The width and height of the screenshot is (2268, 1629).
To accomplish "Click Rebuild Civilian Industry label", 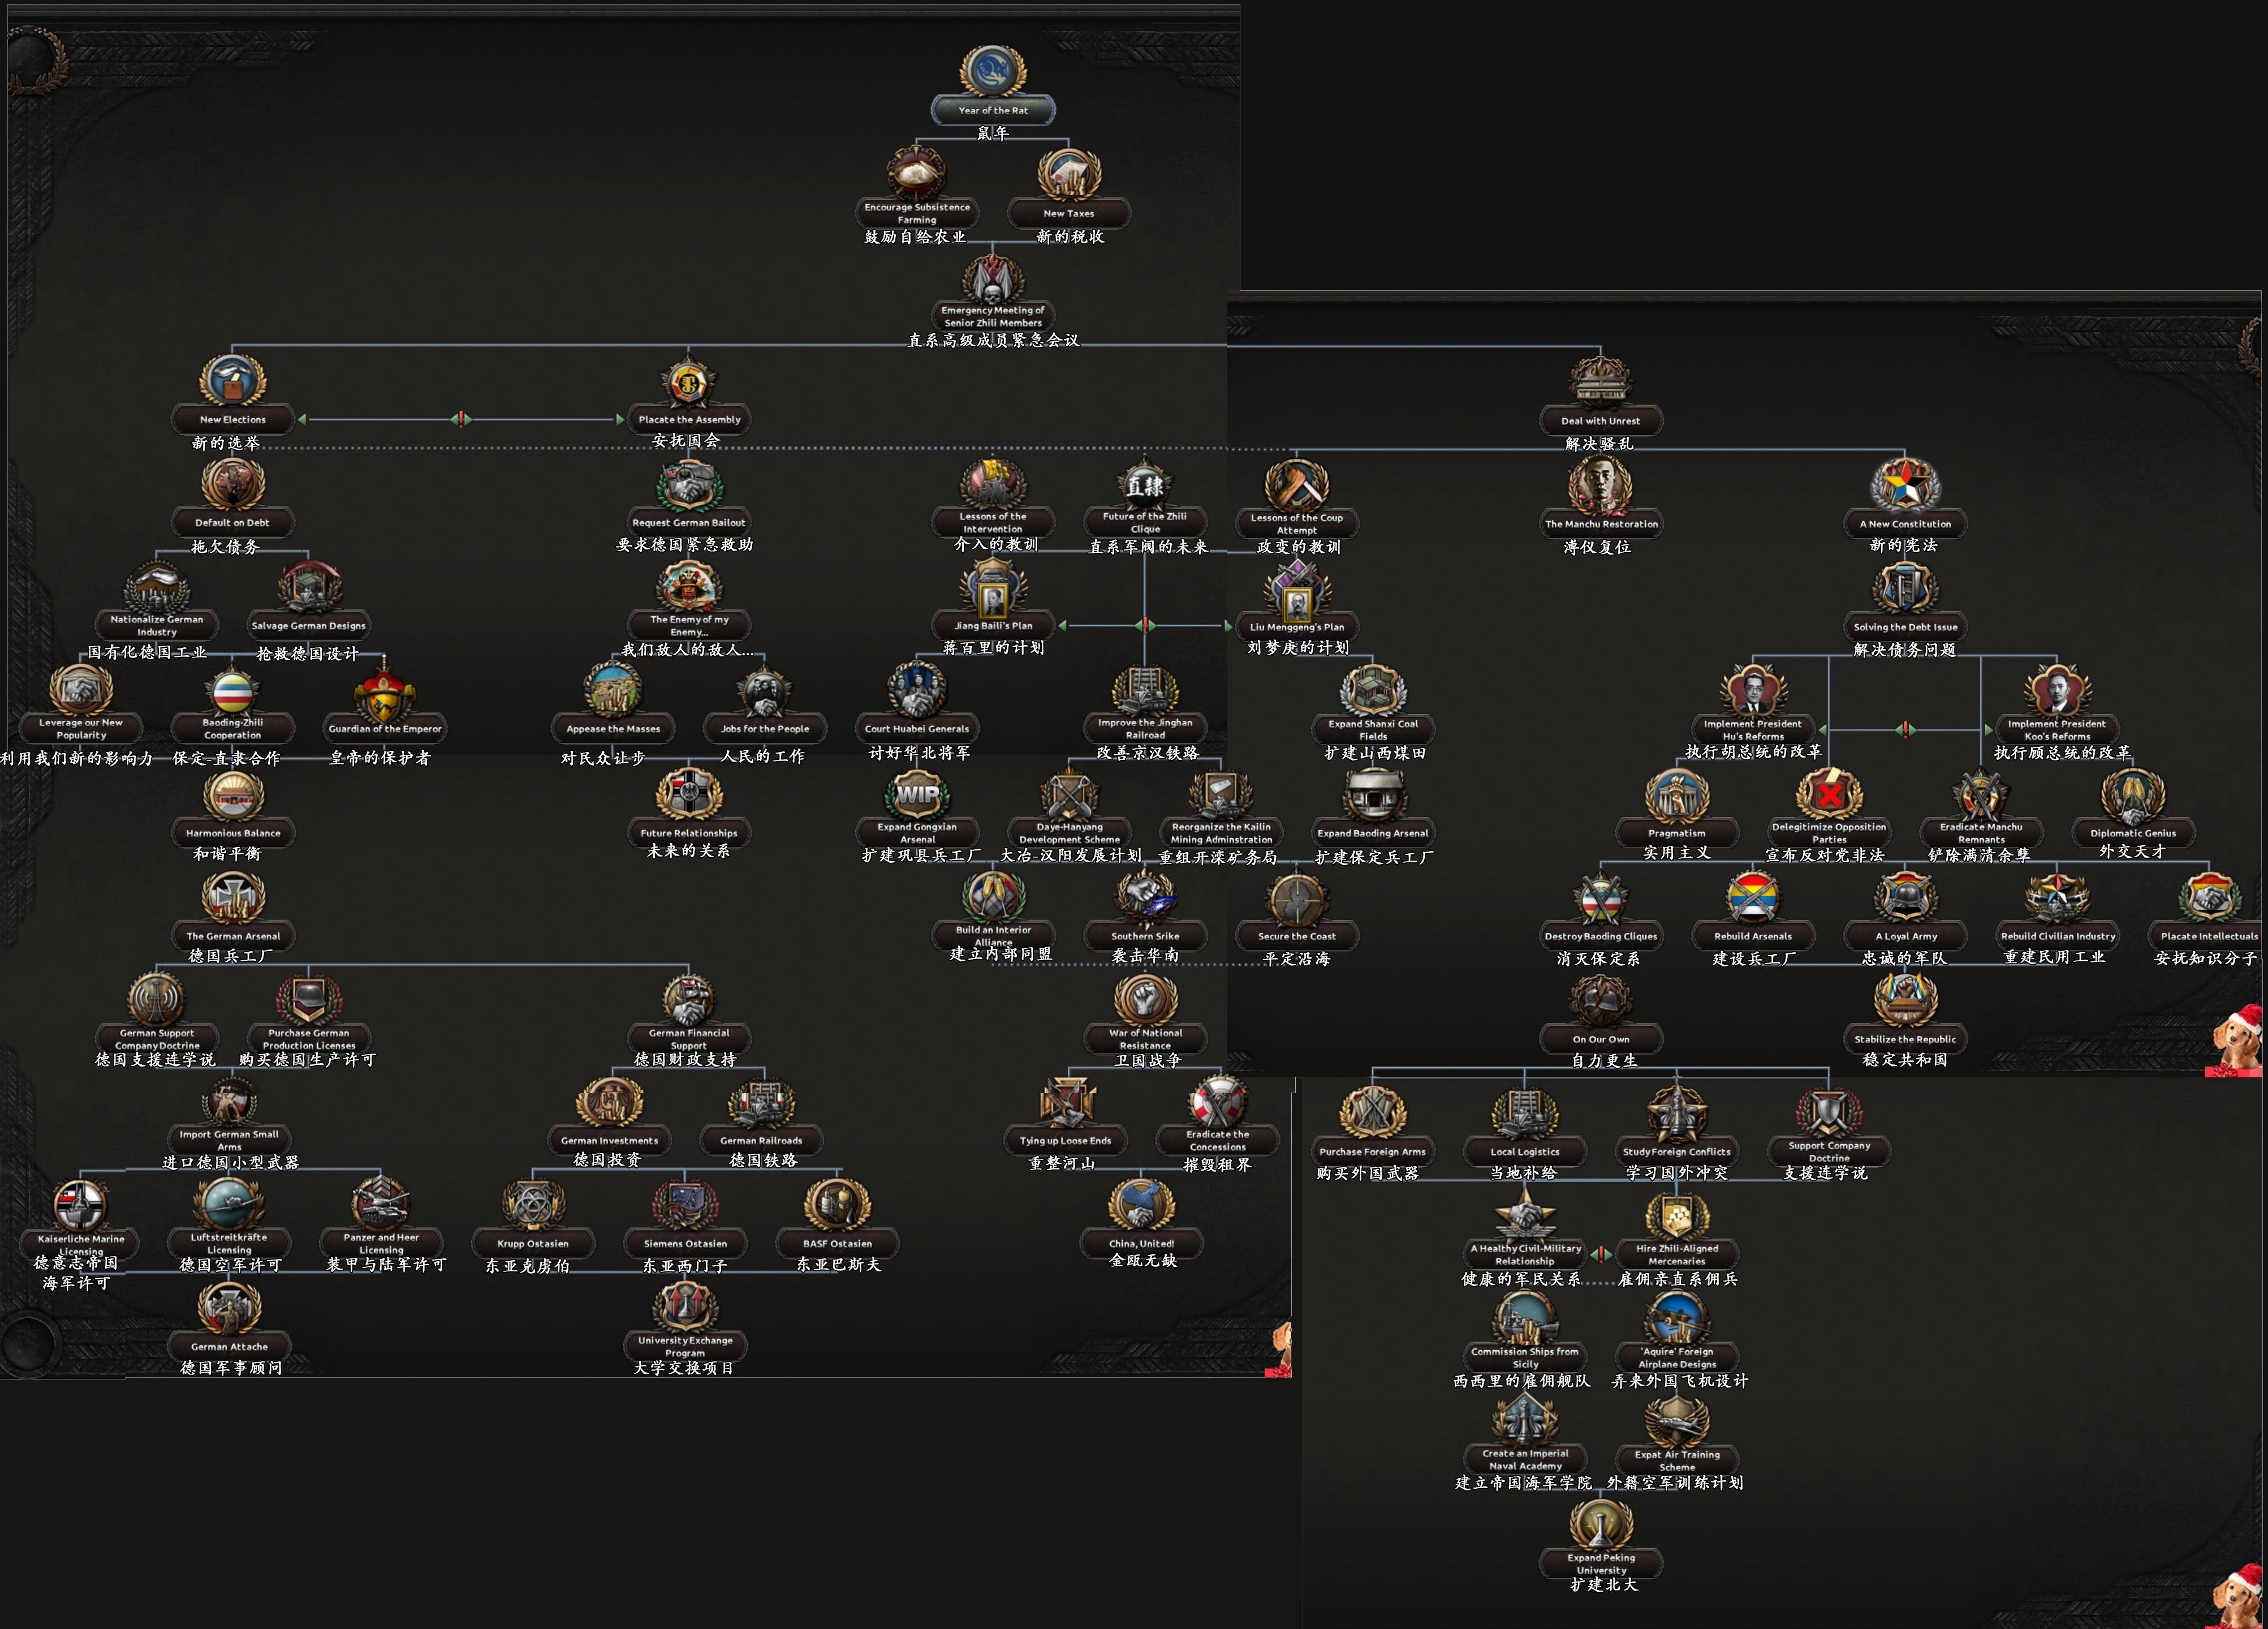I will [x=2057, y=936].
